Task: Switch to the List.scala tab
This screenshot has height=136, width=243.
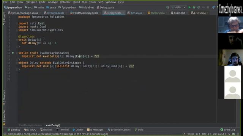Action: 200,13
